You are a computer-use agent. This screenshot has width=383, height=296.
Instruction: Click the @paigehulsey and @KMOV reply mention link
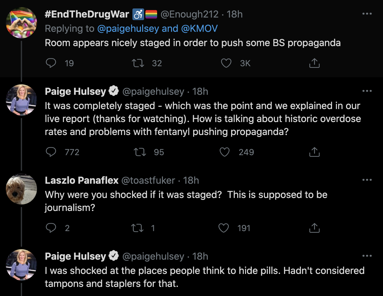157,29
